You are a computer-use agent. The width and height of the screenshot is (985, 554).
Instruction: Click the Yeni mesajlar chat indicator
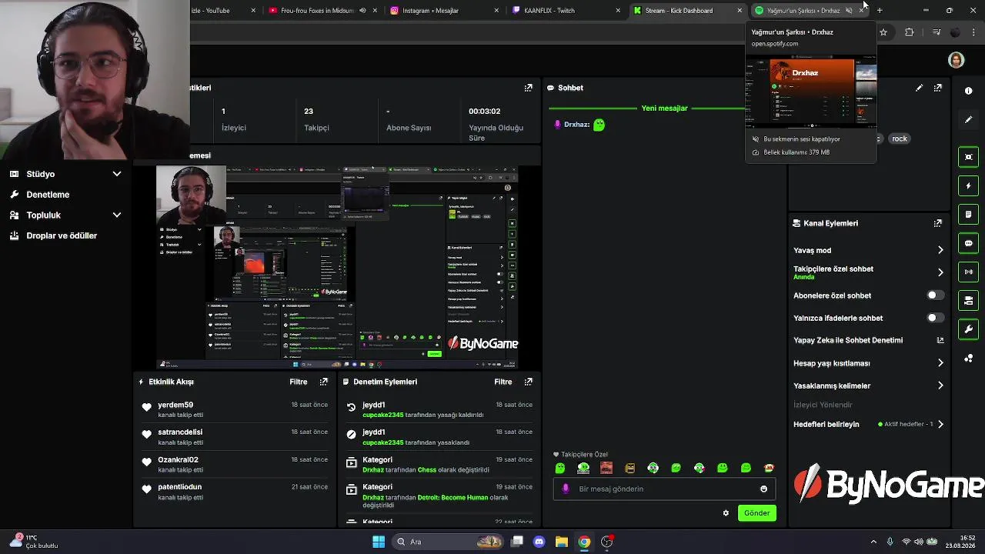click(x=664, y=108)
